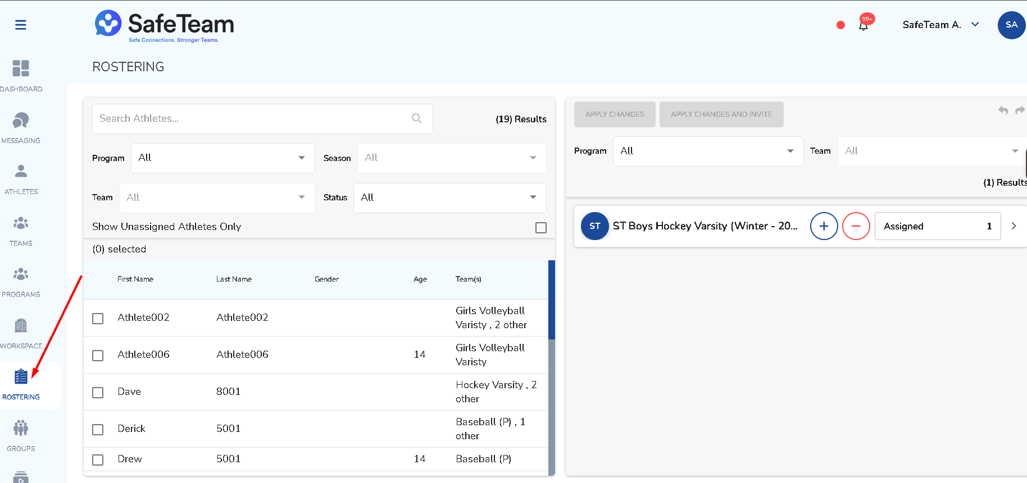
Task: Select Derick 5001 row checkbox
Action: (x=98, y=430)
